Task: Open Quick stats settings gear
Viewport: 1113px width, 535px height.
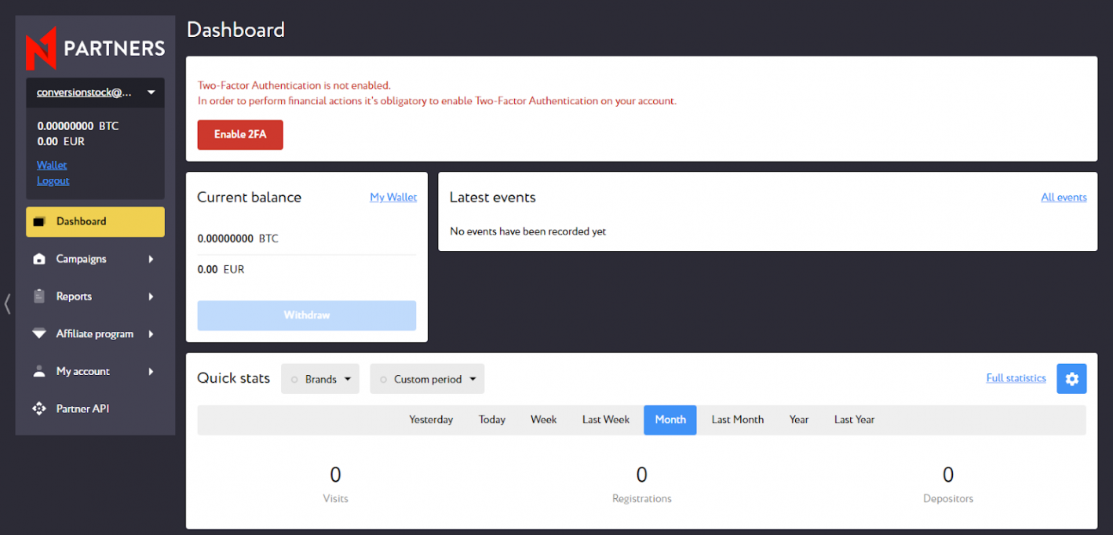Action: click(x=1071, y=379)
